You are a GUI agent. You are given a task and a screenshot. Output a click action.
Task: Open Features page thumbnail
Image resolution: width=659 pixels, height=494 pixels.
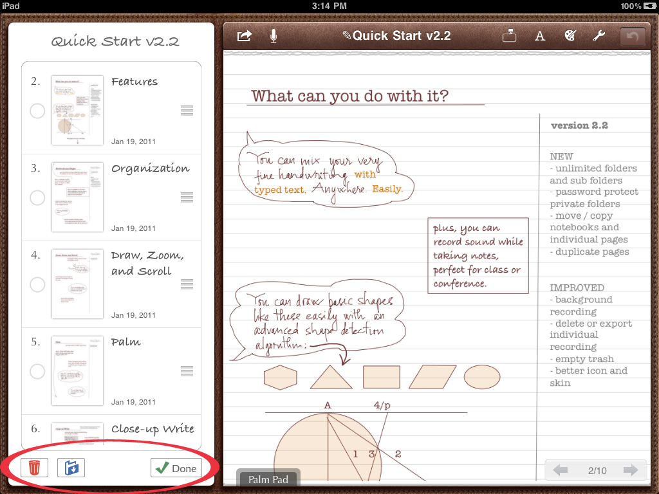point(77,111)
